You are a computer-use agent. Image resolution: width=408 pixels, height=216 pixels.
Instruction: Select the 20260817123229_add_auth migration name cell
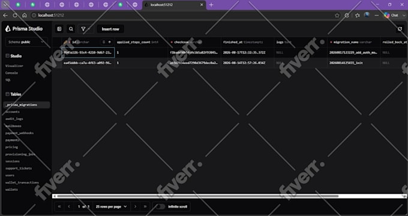coord(353,52)
